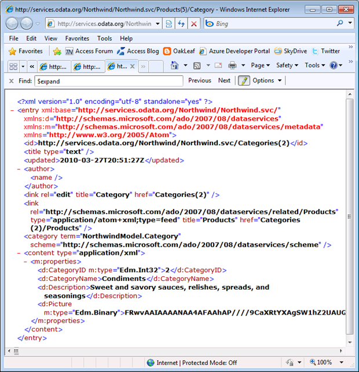Open the Access Forum favorite link

(89, 51)
